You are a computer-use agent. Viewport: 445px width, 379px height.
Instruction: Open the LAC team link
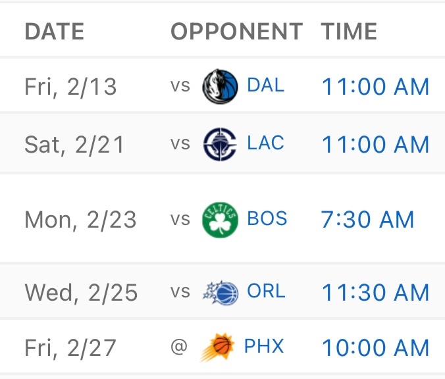265,144
